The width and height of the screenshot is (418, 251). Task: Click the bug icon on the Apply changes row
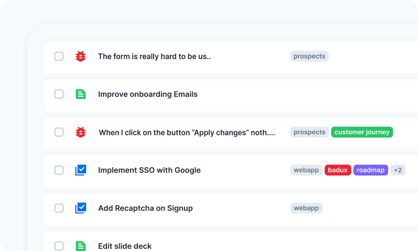[80, 132]
